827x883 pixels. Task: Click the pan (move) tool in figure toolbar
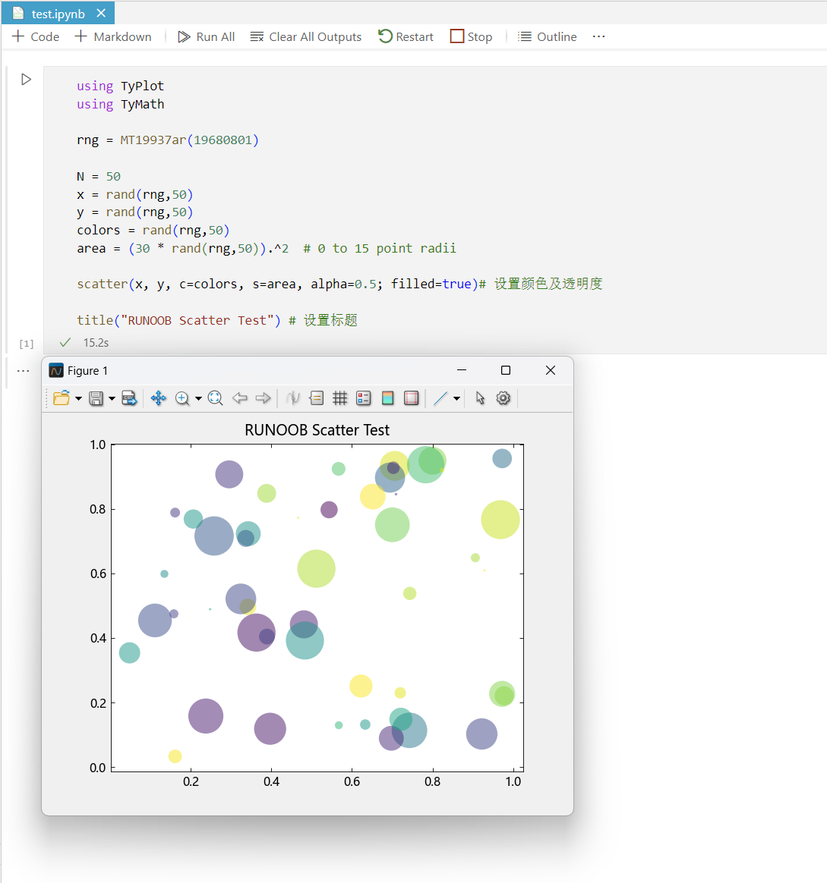(x=159, y=398)
